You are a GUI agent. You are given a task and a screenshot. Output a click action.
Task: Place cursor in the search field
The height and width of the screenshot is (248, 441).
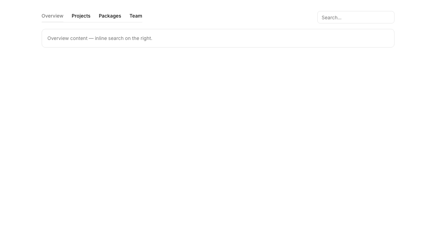[x=356, y=17]
